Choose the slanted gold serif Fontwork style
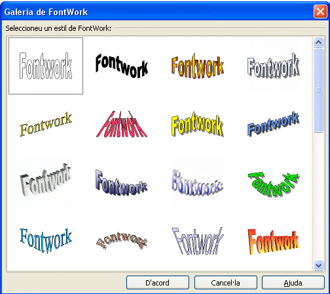The image size is (330, 294). 46,124
